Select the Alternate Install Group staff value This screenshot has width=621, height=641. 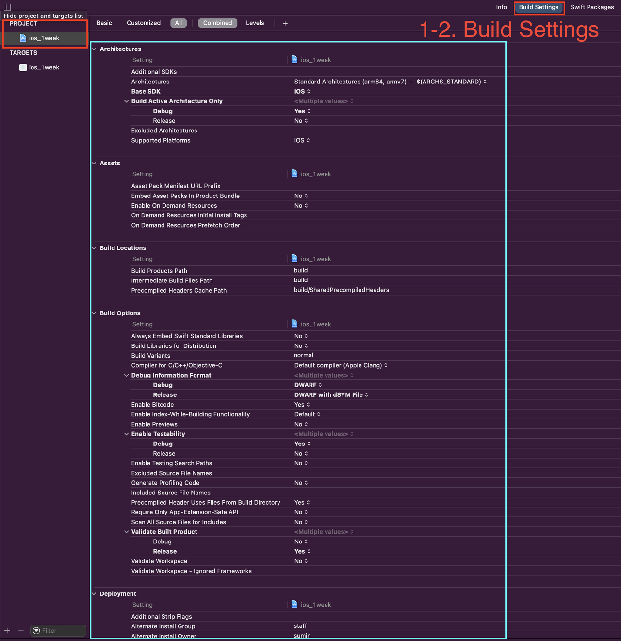[300, 626]
